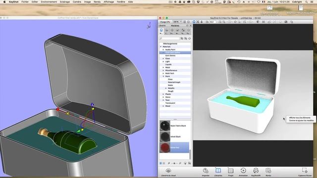Open Librairie du cloud
Image resolution: width=317 pixels, height=178 pixels.
click(168, 172)
